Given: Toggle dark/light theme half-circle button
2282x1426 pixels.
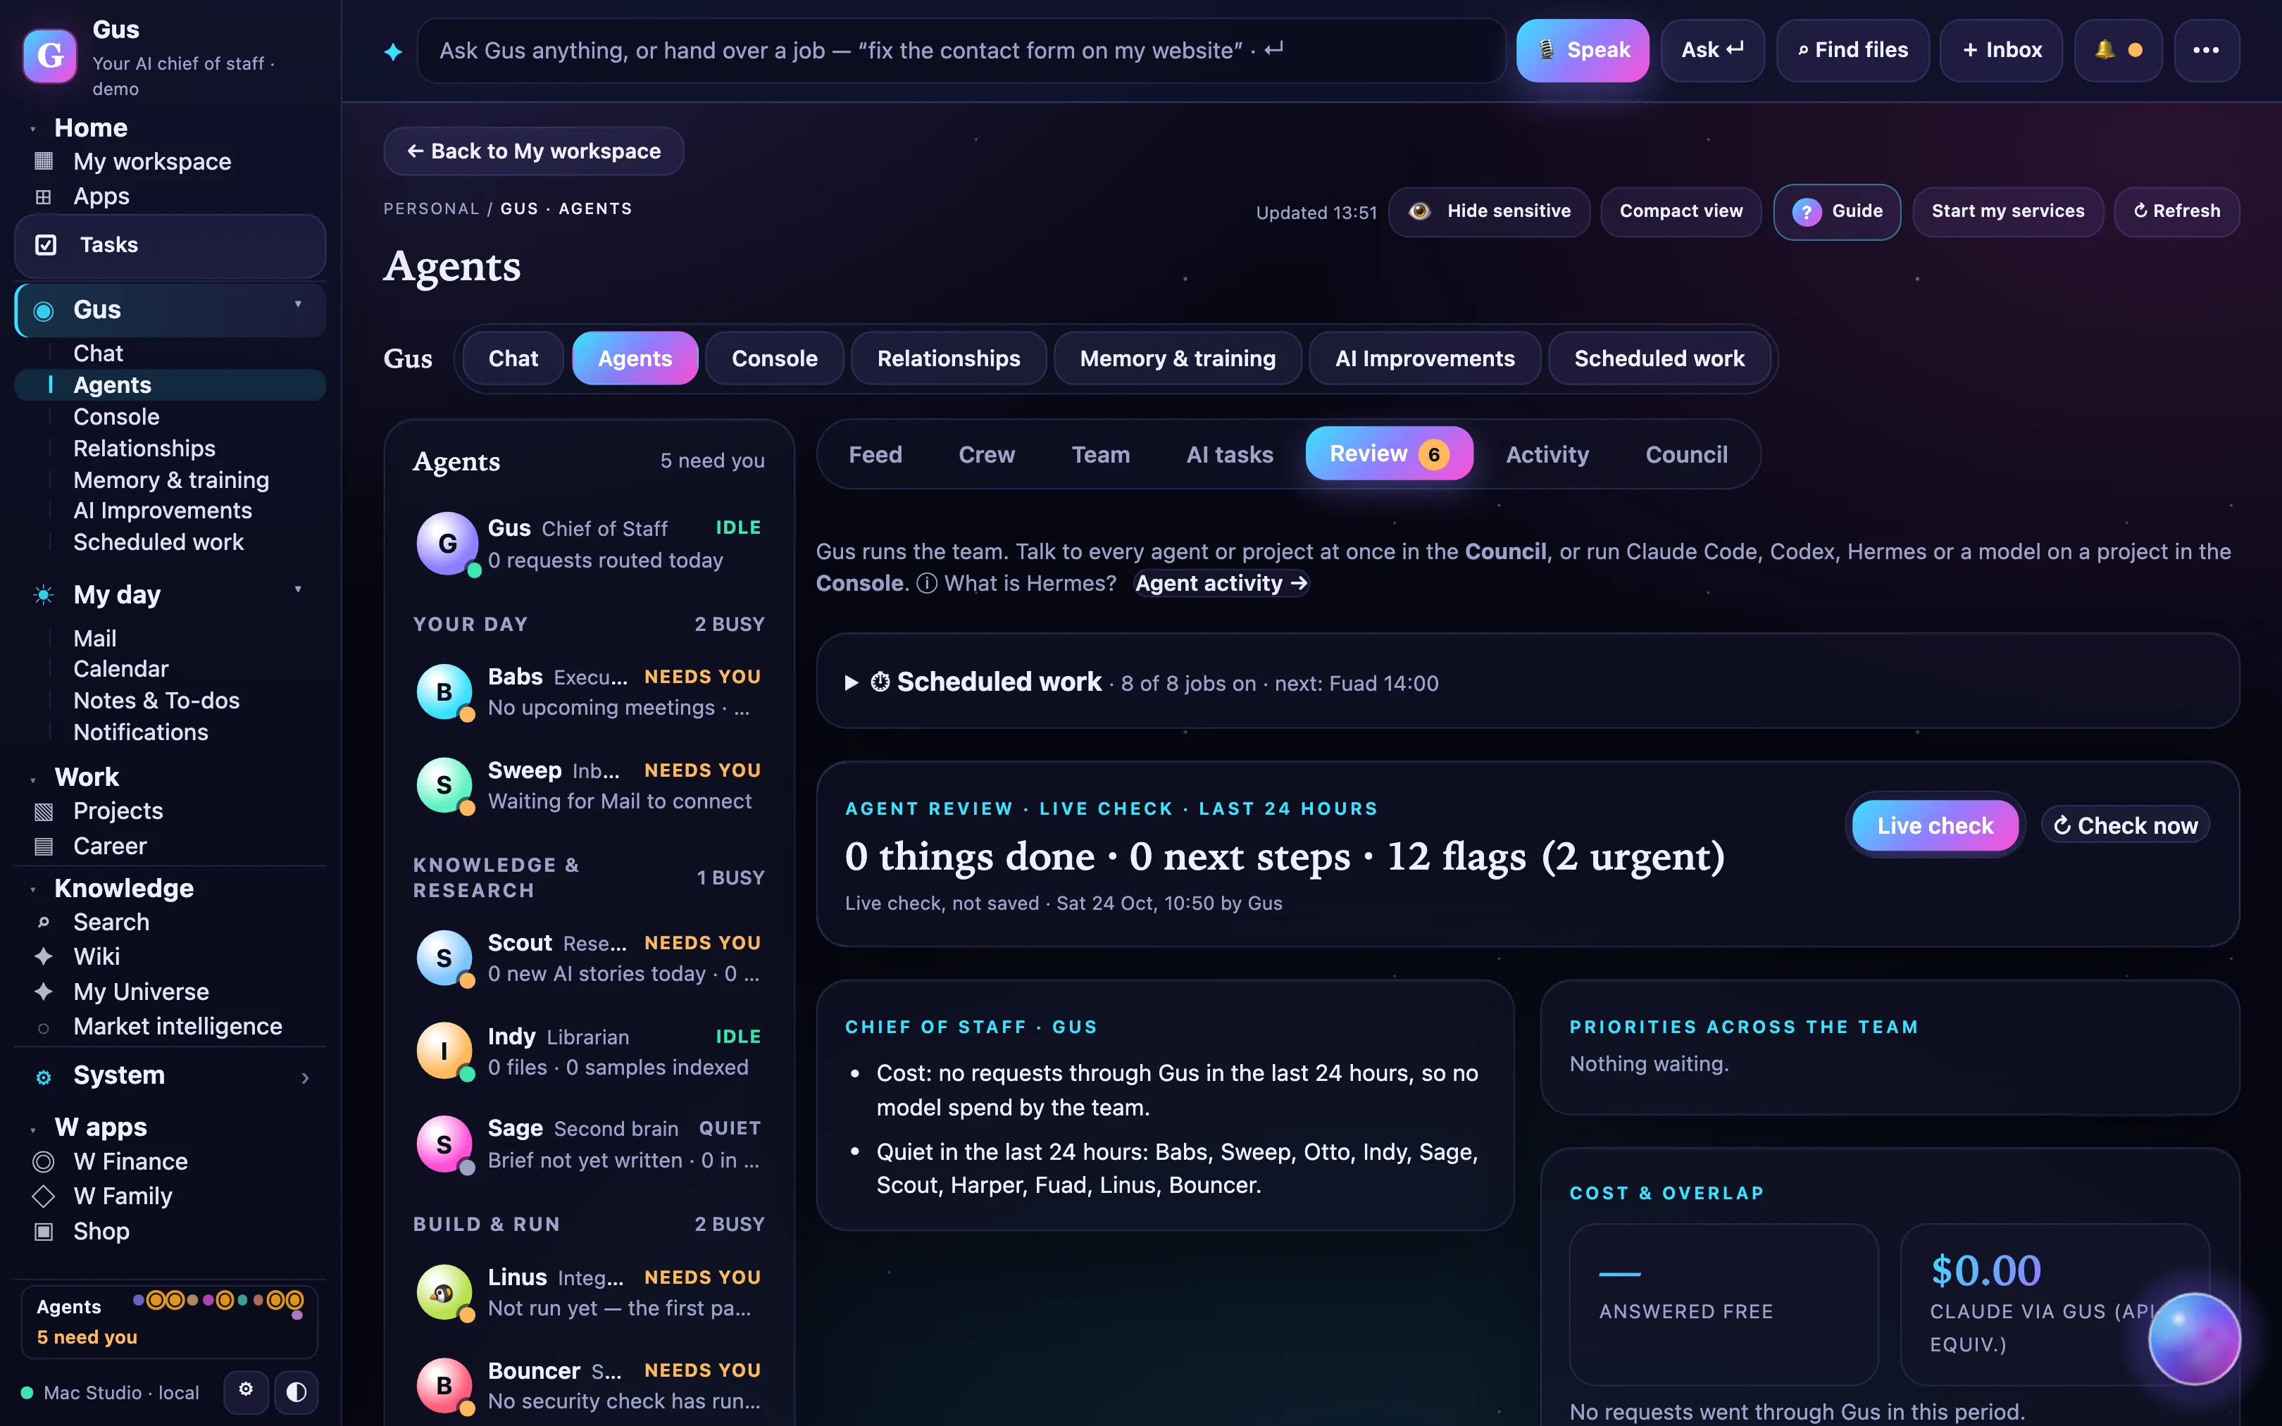Looking at the screenshot, I should click(296, 1392).
